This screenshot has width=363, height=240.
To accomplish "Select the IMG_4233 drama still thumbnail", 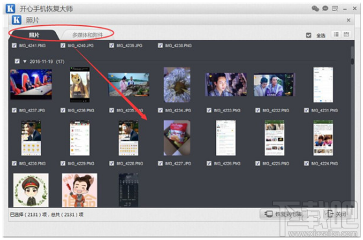I will point(226,84).
